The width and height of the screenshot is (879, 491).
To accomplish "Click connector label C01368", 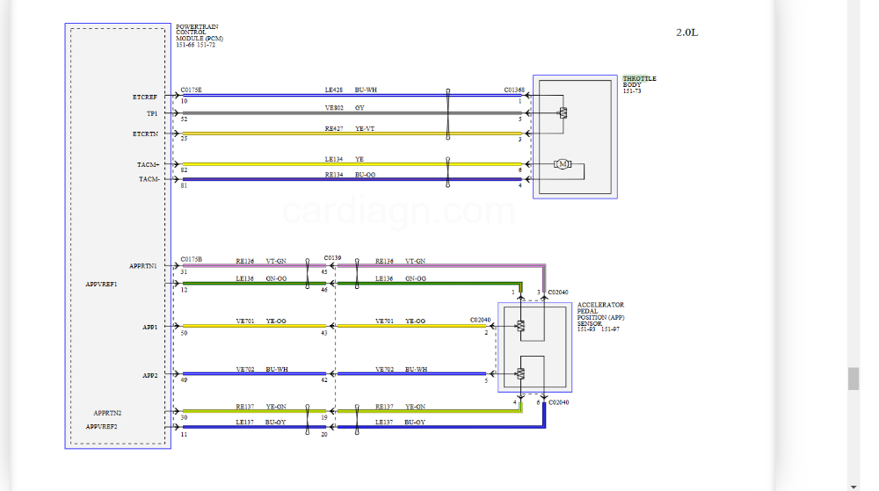I will pyautogui.click(x=513, y=90).
